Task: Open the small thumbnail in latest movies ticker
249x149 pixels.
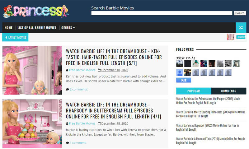Action: (230, 37)
